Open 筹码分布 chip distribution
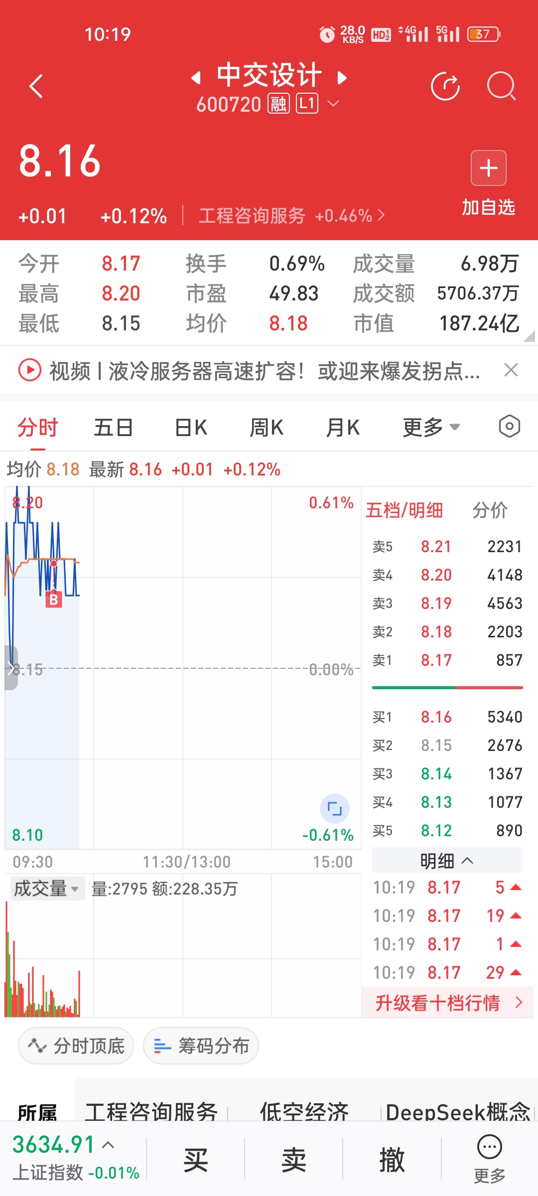The width and height of the screenshot is (538, 1196). pos(201,1046)
